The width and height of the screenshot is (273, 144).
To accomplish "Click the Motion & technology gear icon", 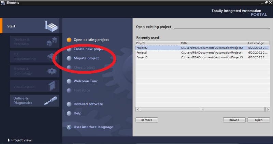I will 52,71.
